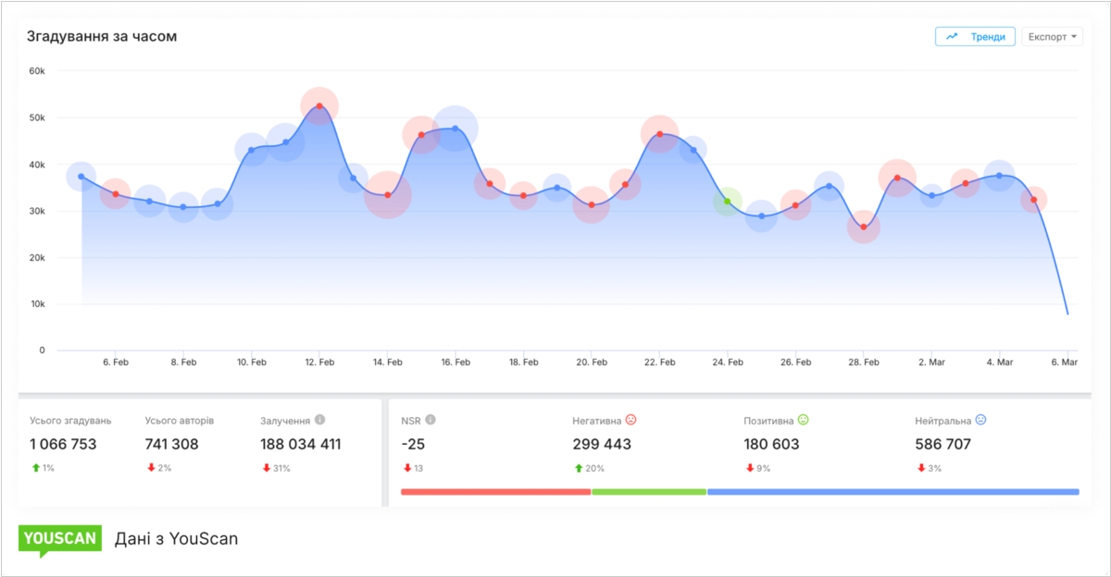
Task: Select the 22. Feb red data point
Action: point(659,134)
